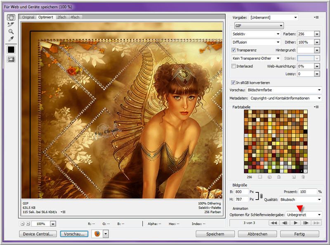Expand the Lossy value dropdown arrow
The height and width of the screenshot is (245, 330).
tap(317, 74)
